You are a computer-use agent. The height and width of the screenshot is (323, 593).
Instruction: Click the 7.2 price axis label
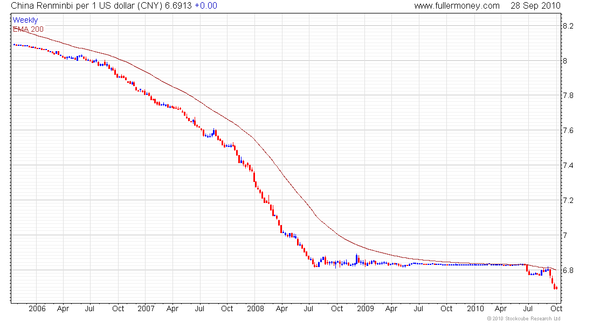(568, 200)
